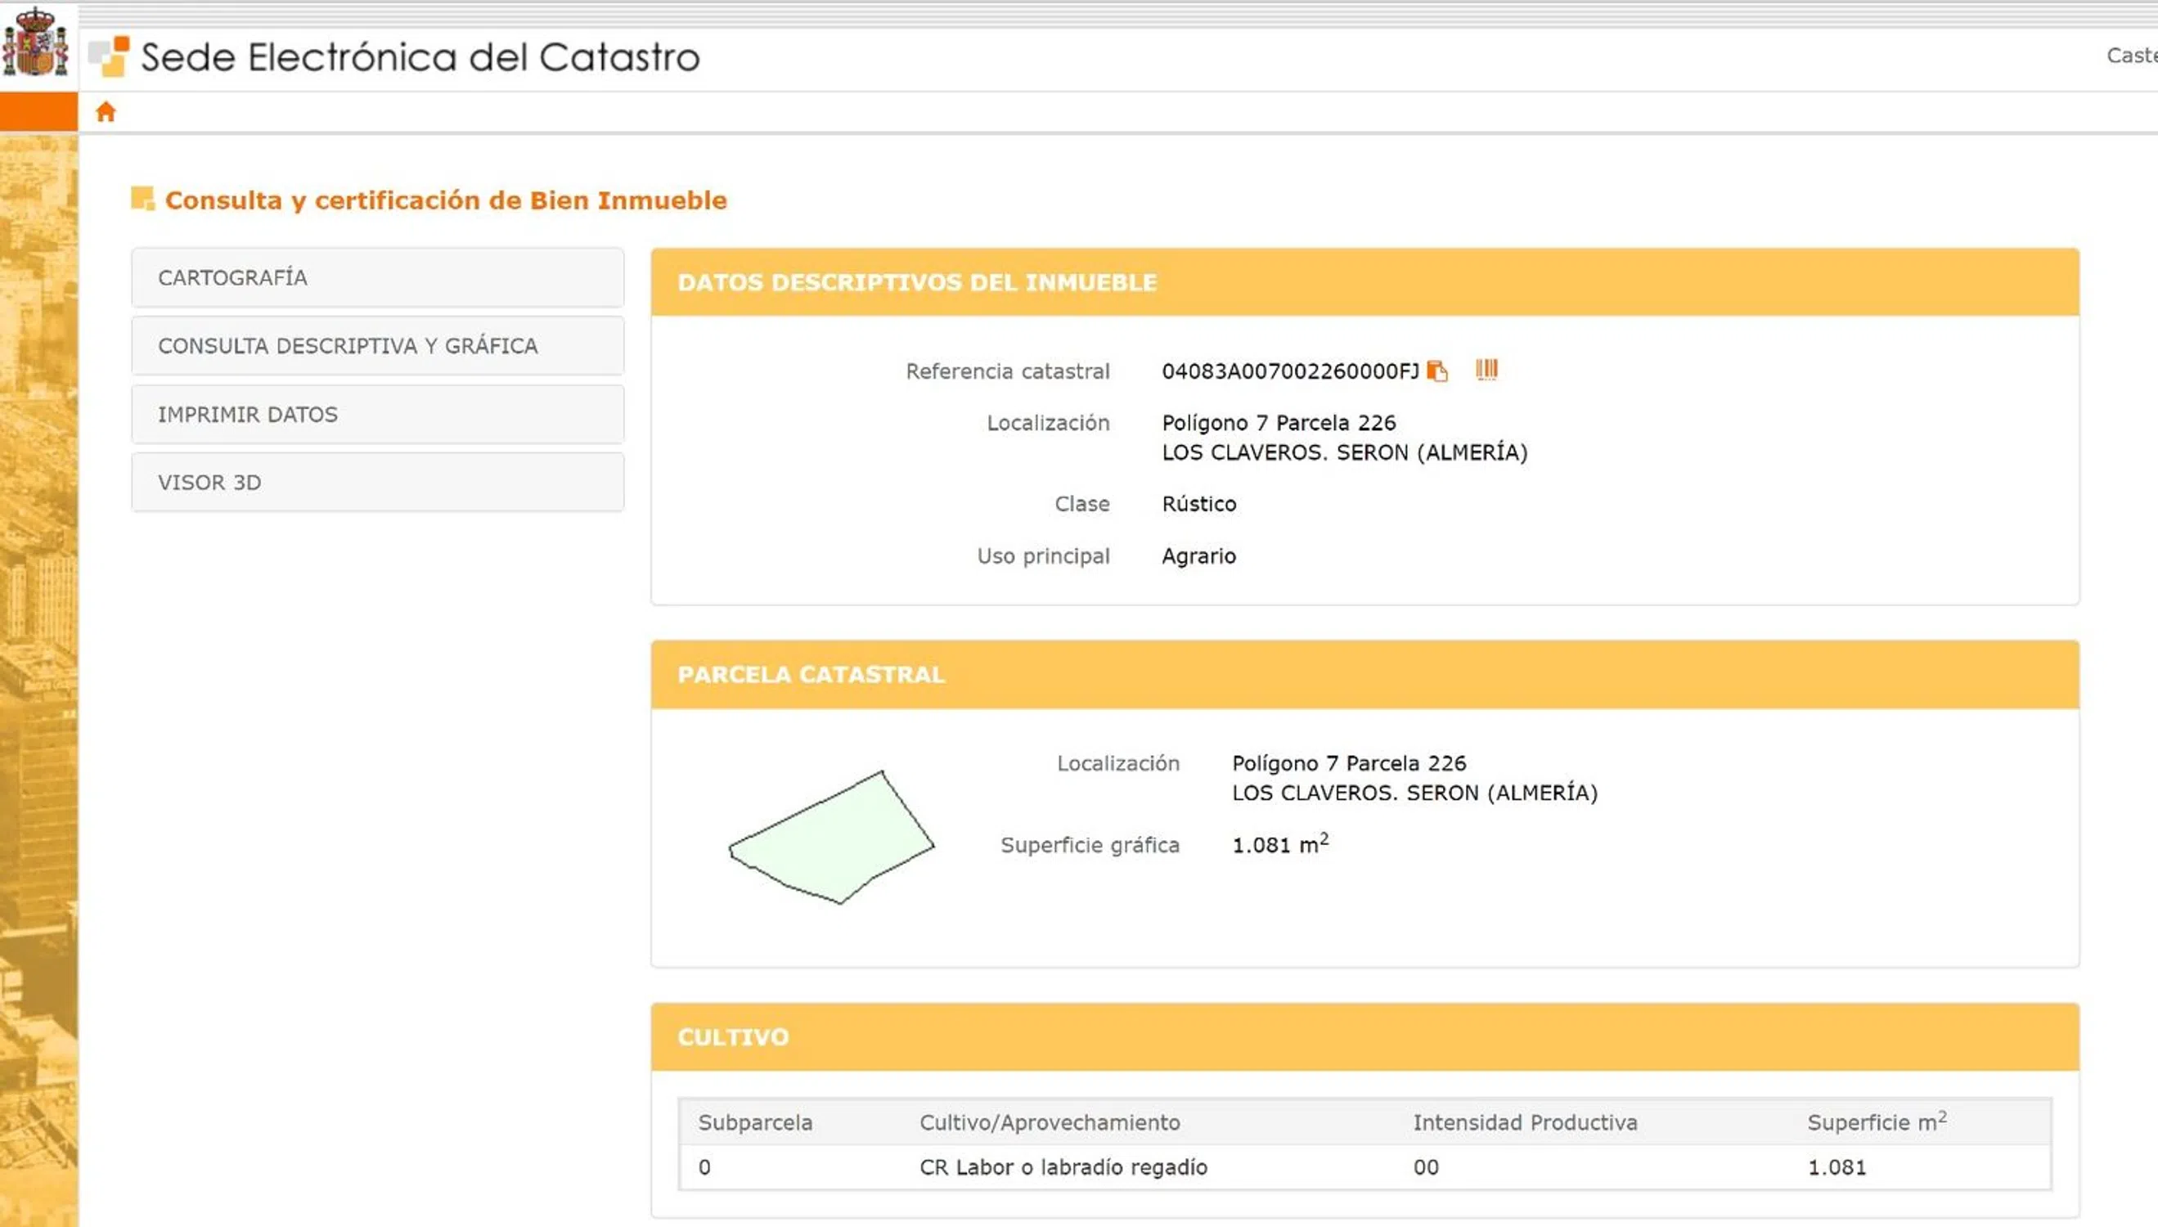Click the Consulta y certificación de Bien Inmueble heading
The width and height of the screenshot is (2158, 1227).
click(446, 200)
